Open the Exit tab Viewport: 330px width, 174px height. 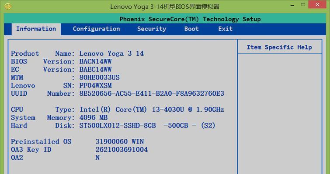225,29
